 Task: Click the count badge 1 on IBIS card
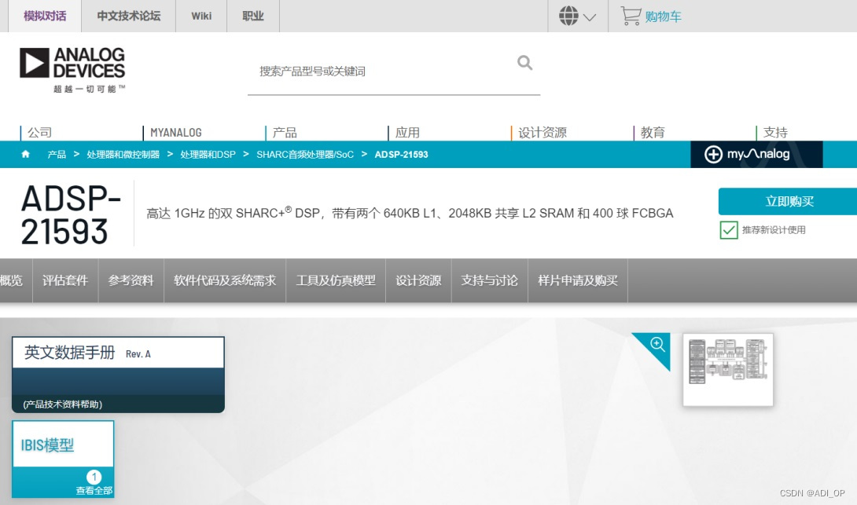click(x=94, y=477)
